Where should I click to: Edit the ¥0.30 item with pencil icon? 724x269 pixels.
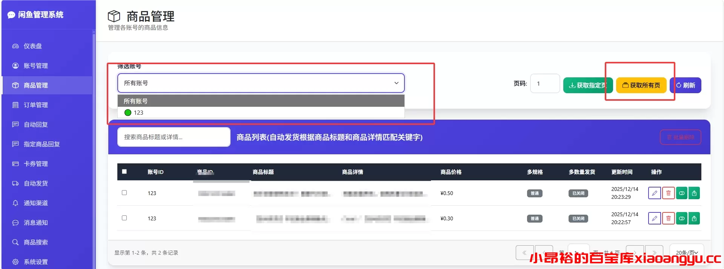[654, 218]
